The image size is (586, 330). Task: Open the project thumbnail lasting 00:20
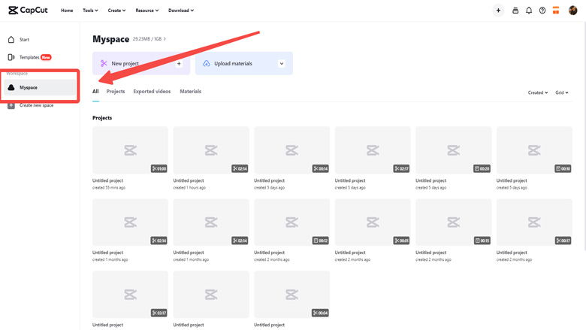point(453,150)
